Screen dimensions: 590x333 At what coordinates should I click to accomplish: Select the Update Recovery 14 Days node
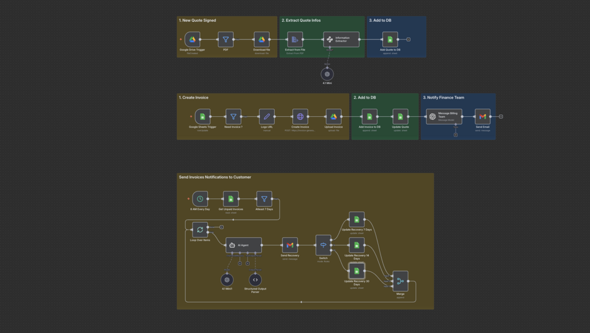click(x=357, y=245)
